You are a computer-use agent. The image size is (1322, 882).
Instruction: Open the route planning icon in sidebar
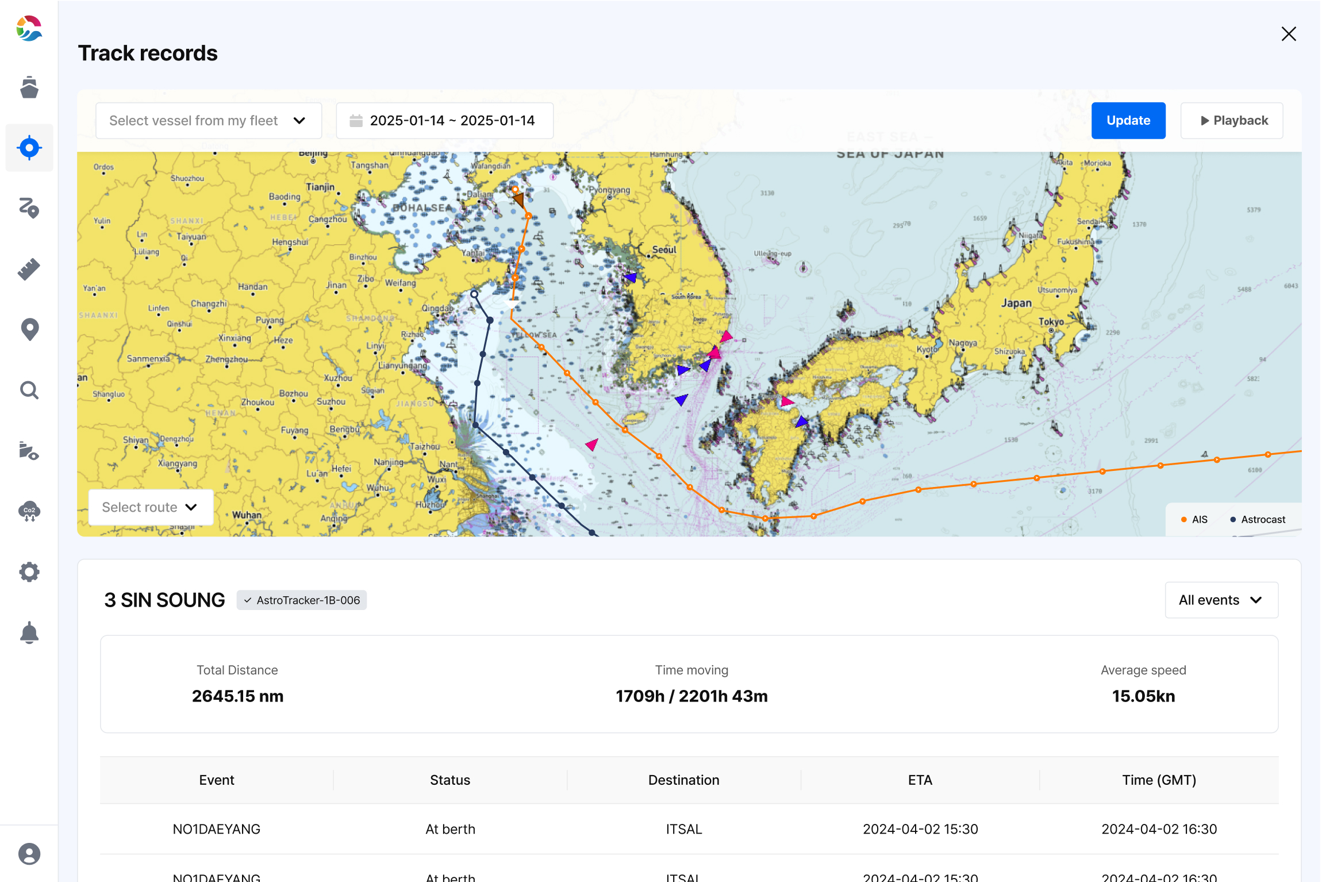tap(29, 208)
